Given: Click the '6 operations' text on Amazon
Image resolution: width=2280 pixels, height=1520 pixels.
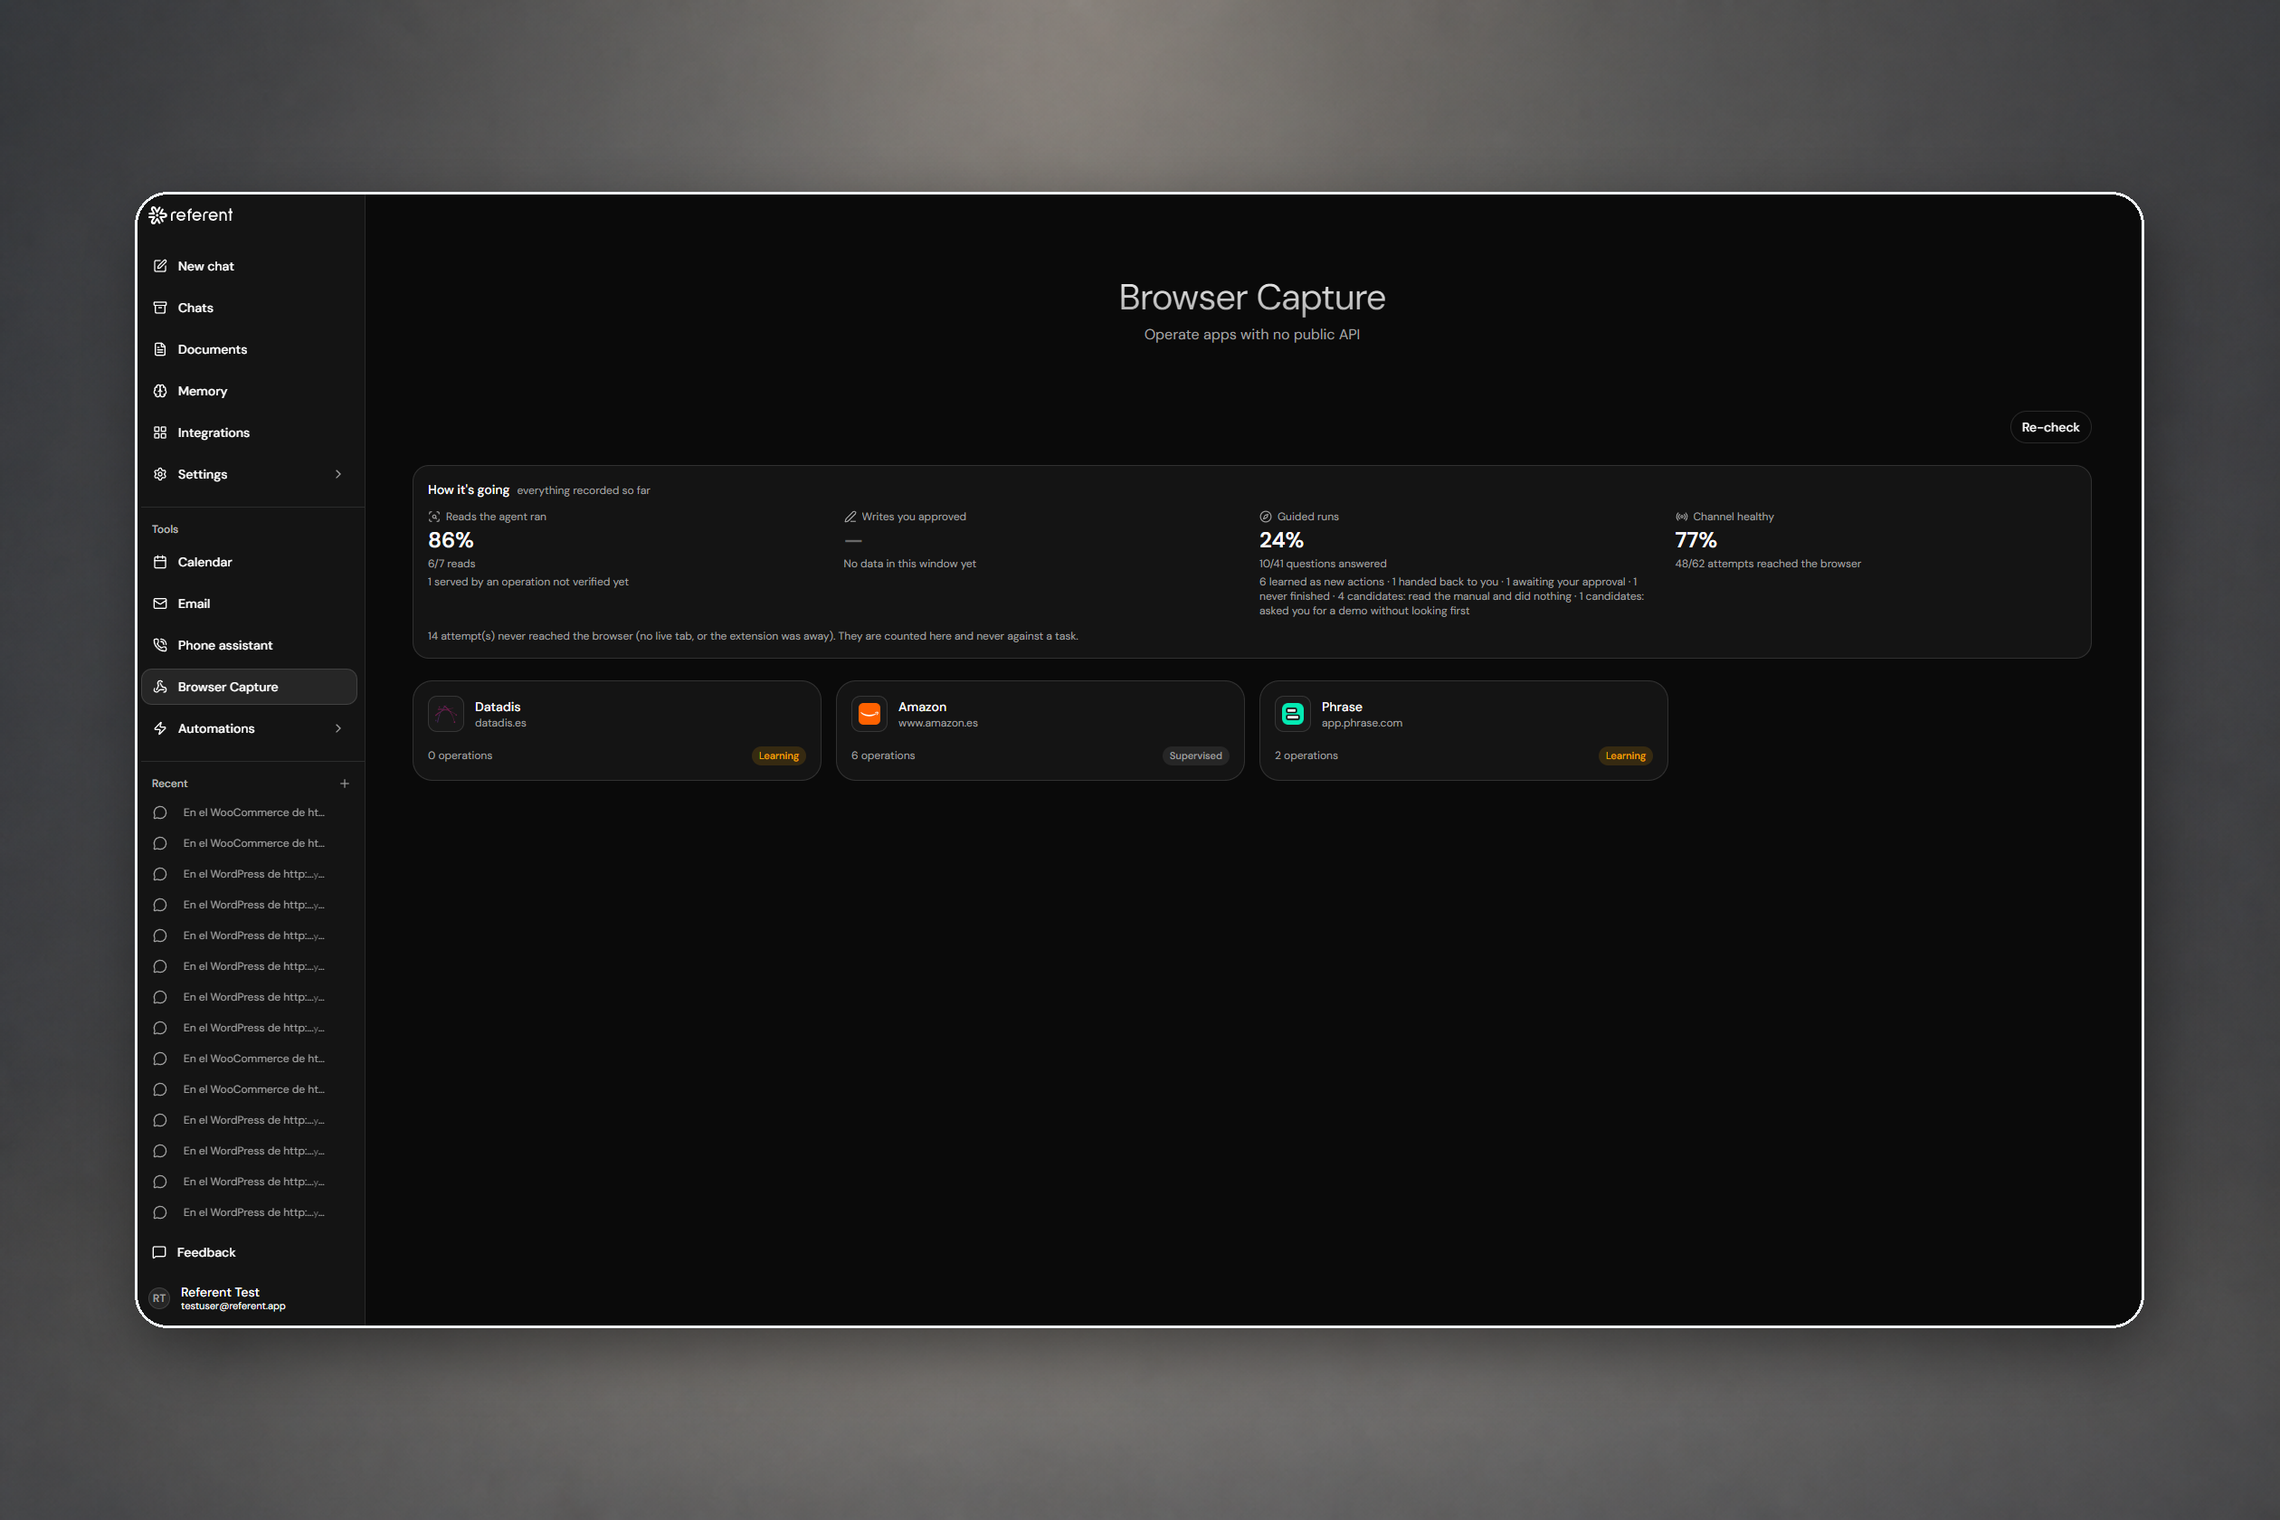Looking at the screenshot, I should 883,755.
